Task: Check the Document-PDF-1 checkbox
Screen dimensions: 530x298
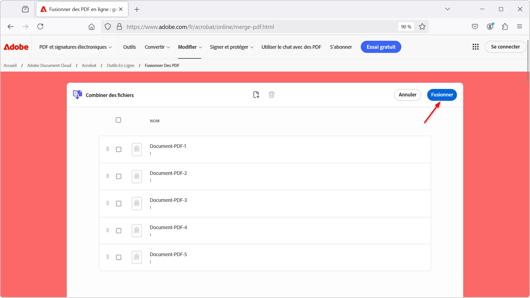Action: coord(119,150)
